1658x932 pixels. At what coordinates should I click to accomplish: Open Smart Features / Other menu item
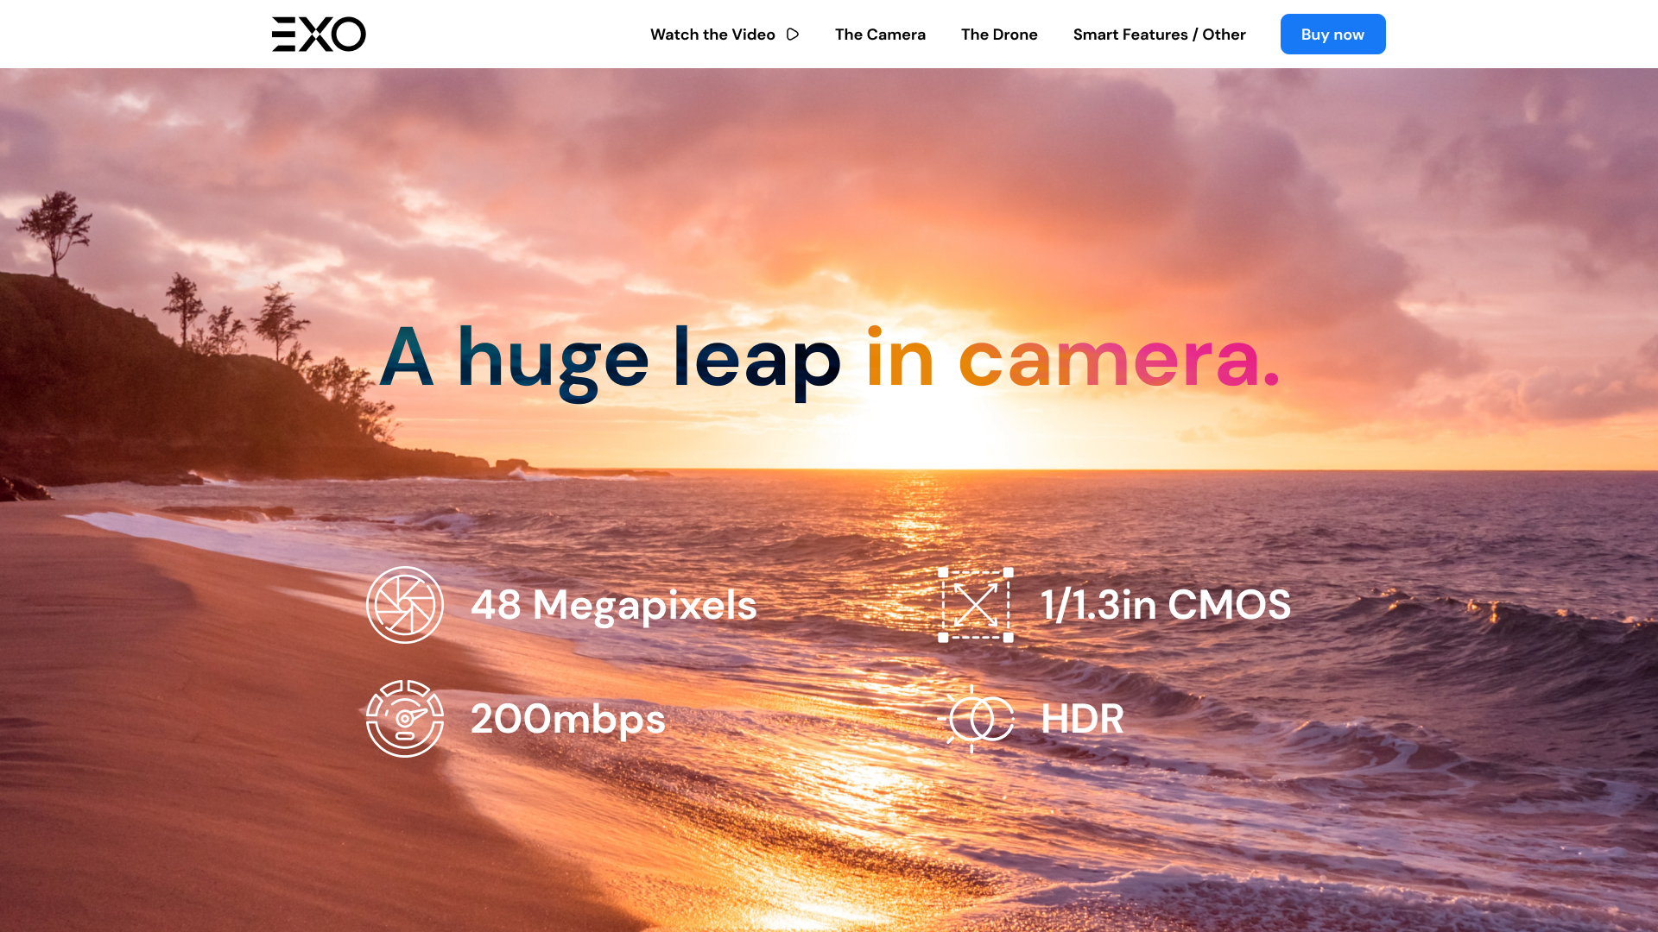pyautogui.click(x=1160, y=35)
